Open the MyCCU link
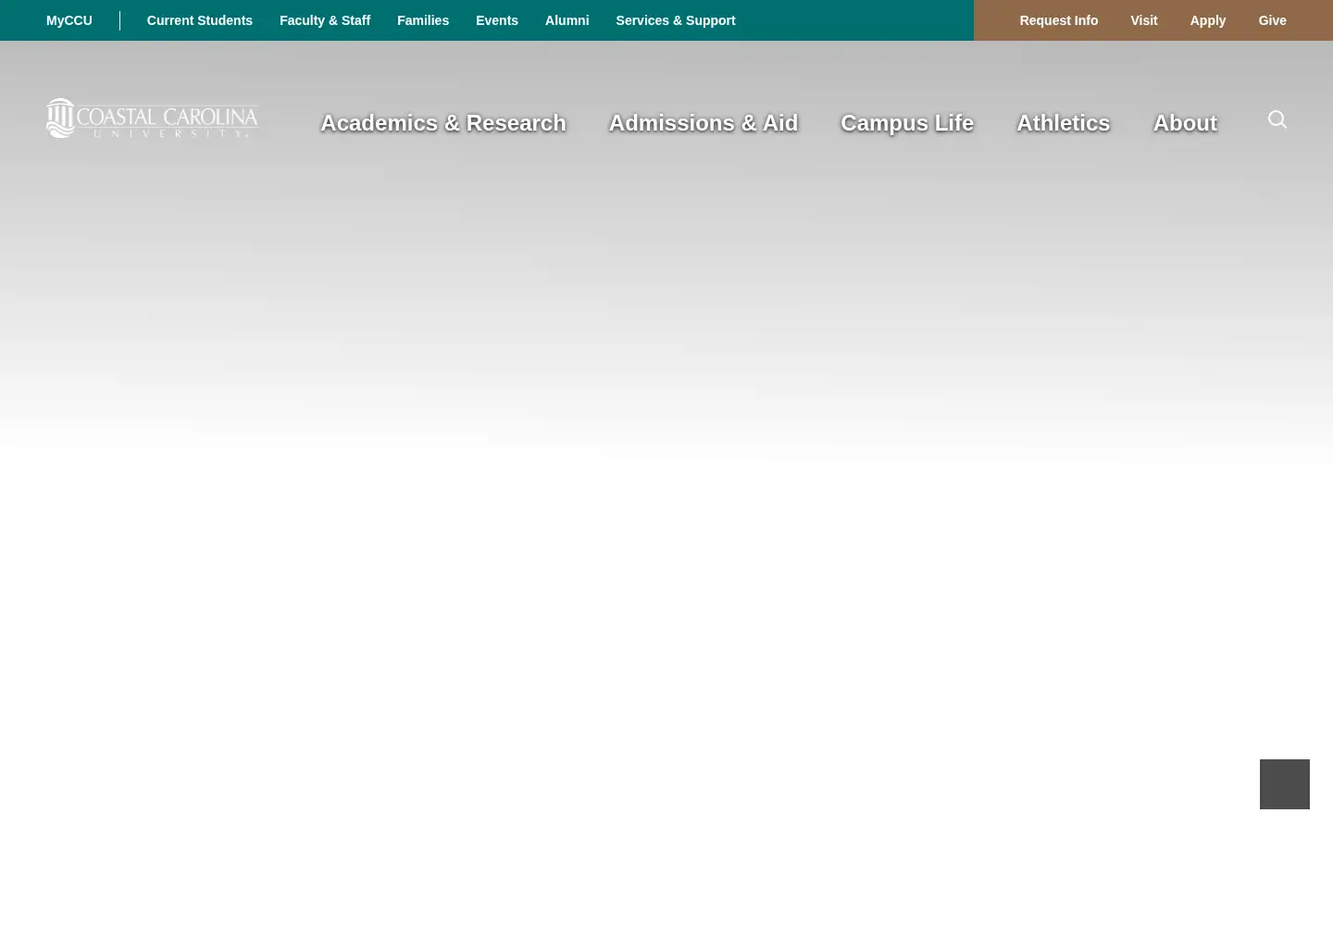The height and width of the screenshot is (926, 1333). click(69, 20)
